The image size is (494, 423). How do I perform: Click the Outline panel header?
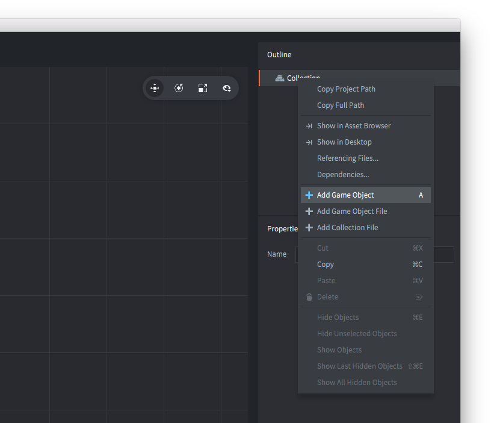[279, 55]
